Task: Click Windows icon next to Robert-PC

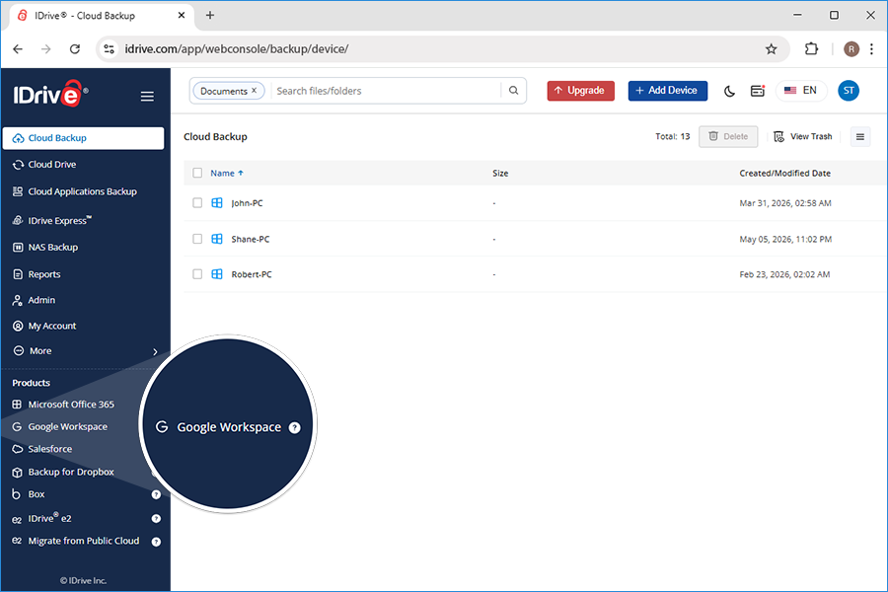Action: [217, 274]
